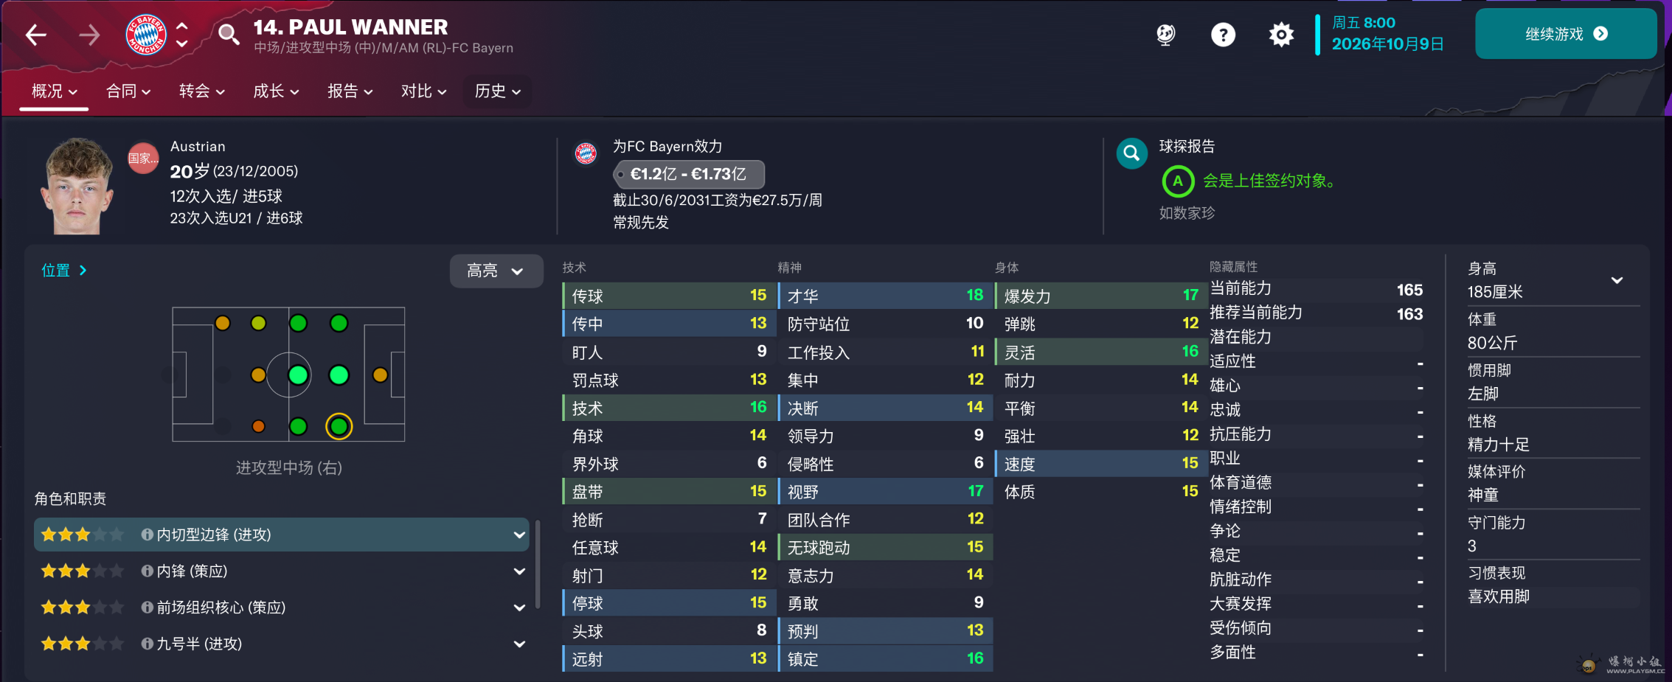
Task: Select the highlighted right attacking midfield dot
Action: tap(339, 426)
